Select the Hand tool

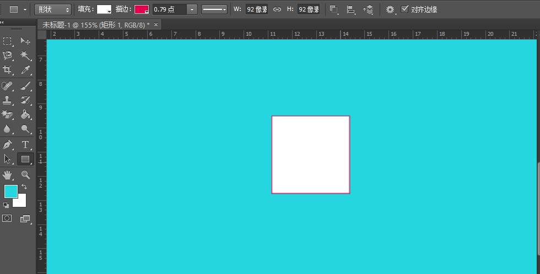tap(8, 175)
